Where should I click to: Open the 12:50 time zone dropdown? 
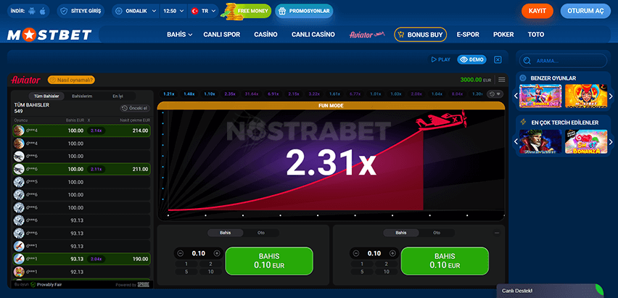(173, 11)
